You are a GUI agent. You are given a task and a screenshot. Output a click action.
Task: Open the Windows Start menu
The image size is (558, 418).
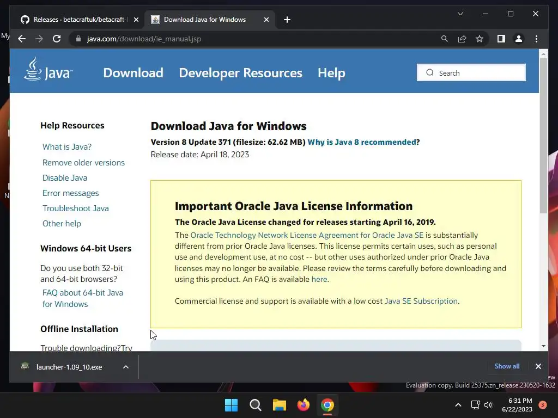point(231,405)
